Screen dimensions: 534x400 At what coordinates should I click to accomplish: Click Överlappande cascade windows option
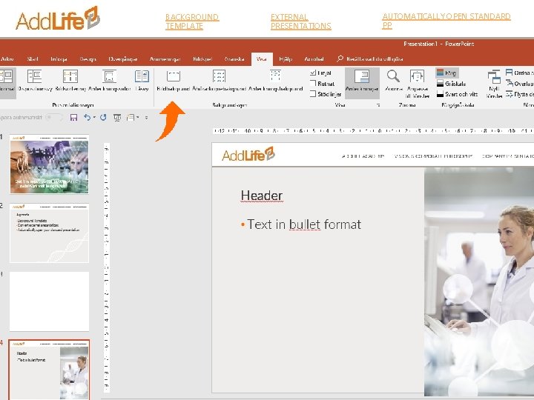pyautogui.click(x=519, y=83)
